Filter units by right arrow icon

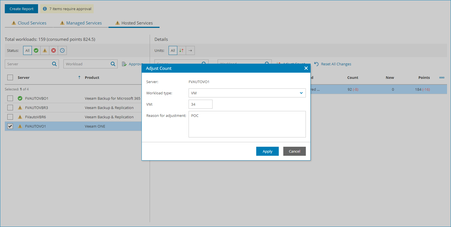190,50
